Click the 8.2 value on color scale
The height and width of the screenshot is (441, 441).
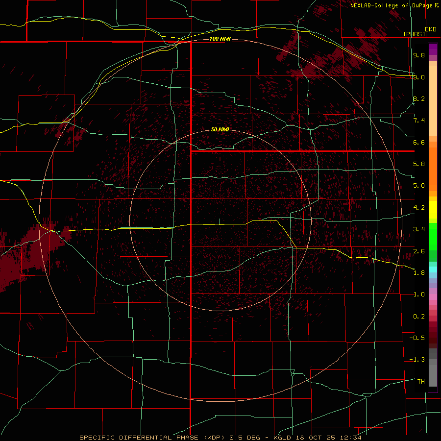pyautogui.click(x=419, y=98)
